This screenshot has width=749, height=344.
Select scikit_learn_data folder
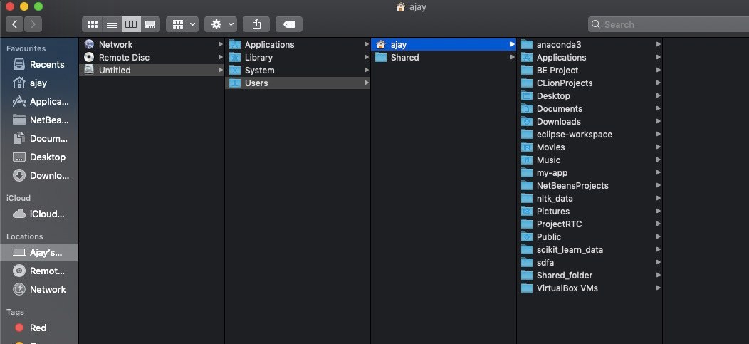click(x=590, y=250)
